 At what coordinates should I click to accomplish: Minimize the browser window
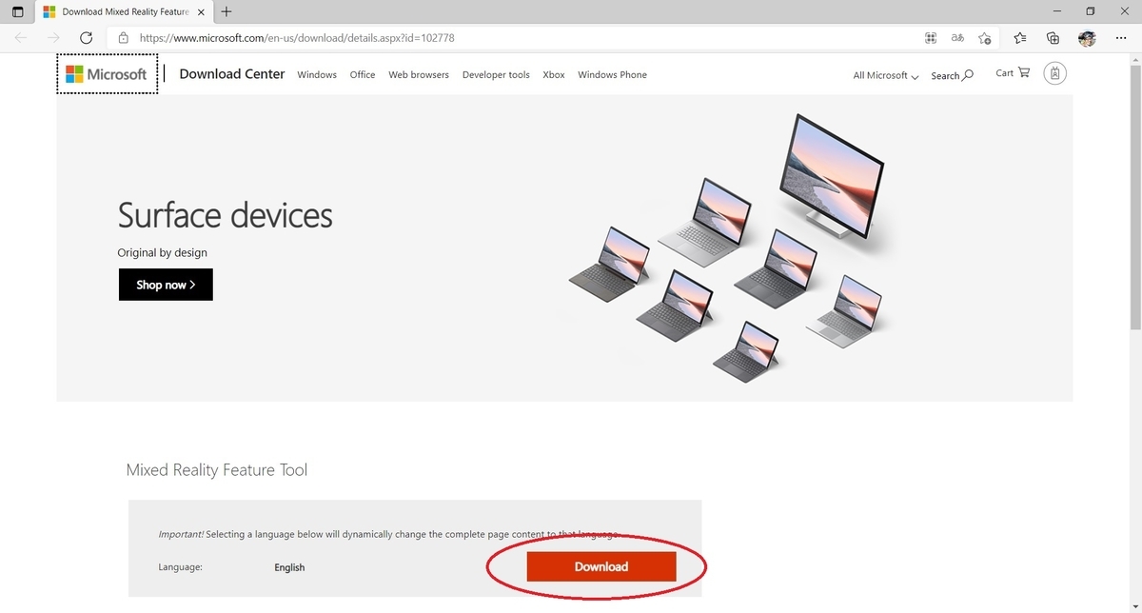pos(1056,11)
